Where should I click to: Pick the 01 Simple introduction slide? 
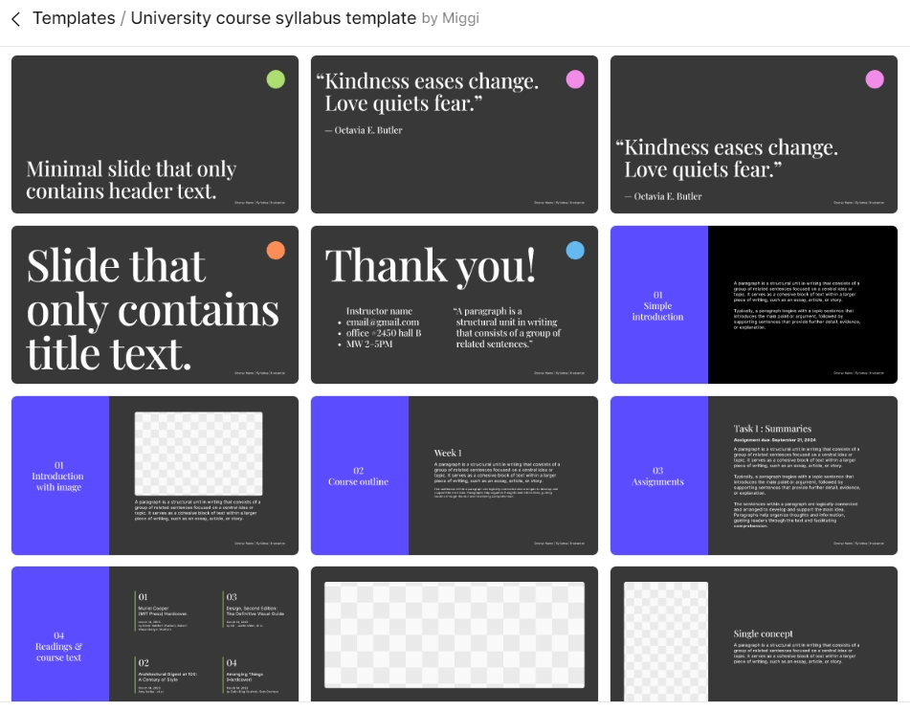coord(754,304)
